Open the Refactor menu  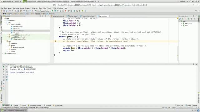click(35, 8)
